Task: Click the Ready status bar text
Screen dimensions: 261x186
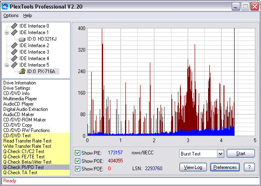Action: pyautogui.click(x=10, y=181)
